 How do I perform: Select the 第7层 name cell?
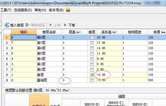point(49,43)
